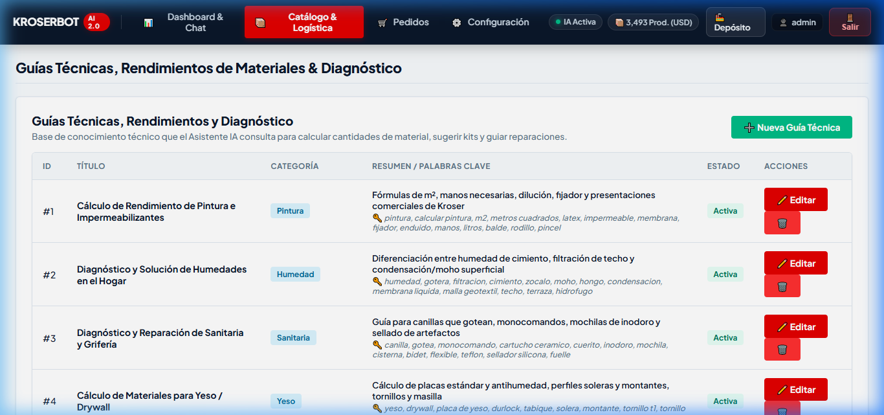
Task: Open the Configuración menu item
Action: point(491,22)
